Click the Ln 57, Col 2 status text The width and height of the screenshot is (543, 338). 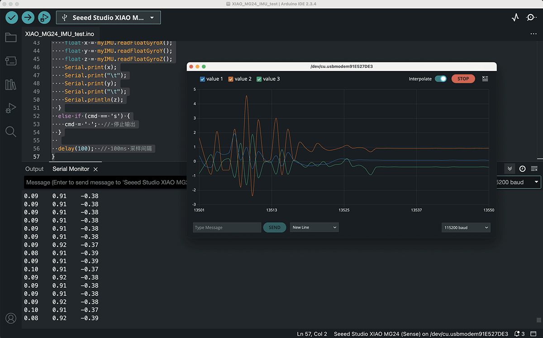312,334
